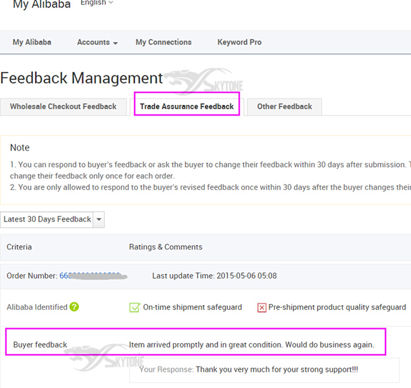
Task: Click the Last update Time text
Action: click(x=214, y=275)
